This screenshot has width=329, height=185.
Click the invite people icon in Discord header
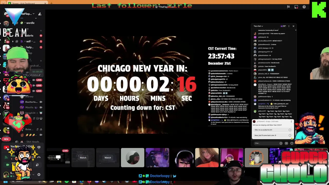click(x=40, y=14)
